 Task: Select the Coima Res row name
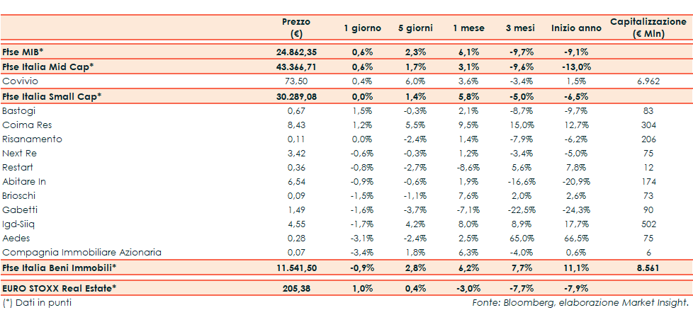(x=26, y=125)
